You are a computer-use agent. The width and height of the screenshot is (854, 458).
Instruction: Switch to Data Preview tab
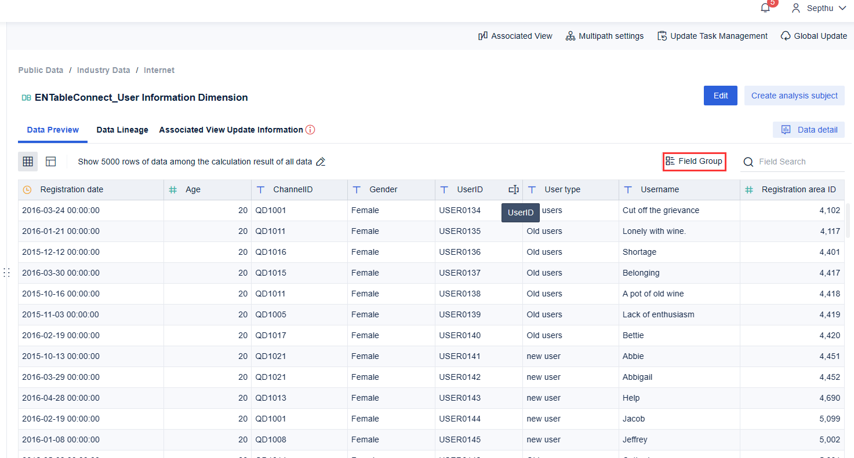pyautogui.click(x=53, y=130)
